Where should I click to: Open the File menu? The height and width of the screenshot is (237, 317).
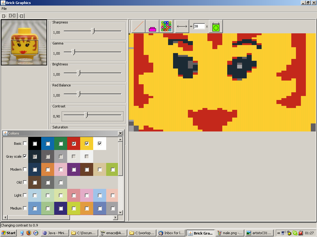[x=4, y=9]
